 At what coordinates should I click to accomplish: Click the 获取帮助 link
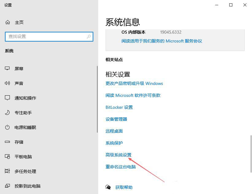point(124,187)
